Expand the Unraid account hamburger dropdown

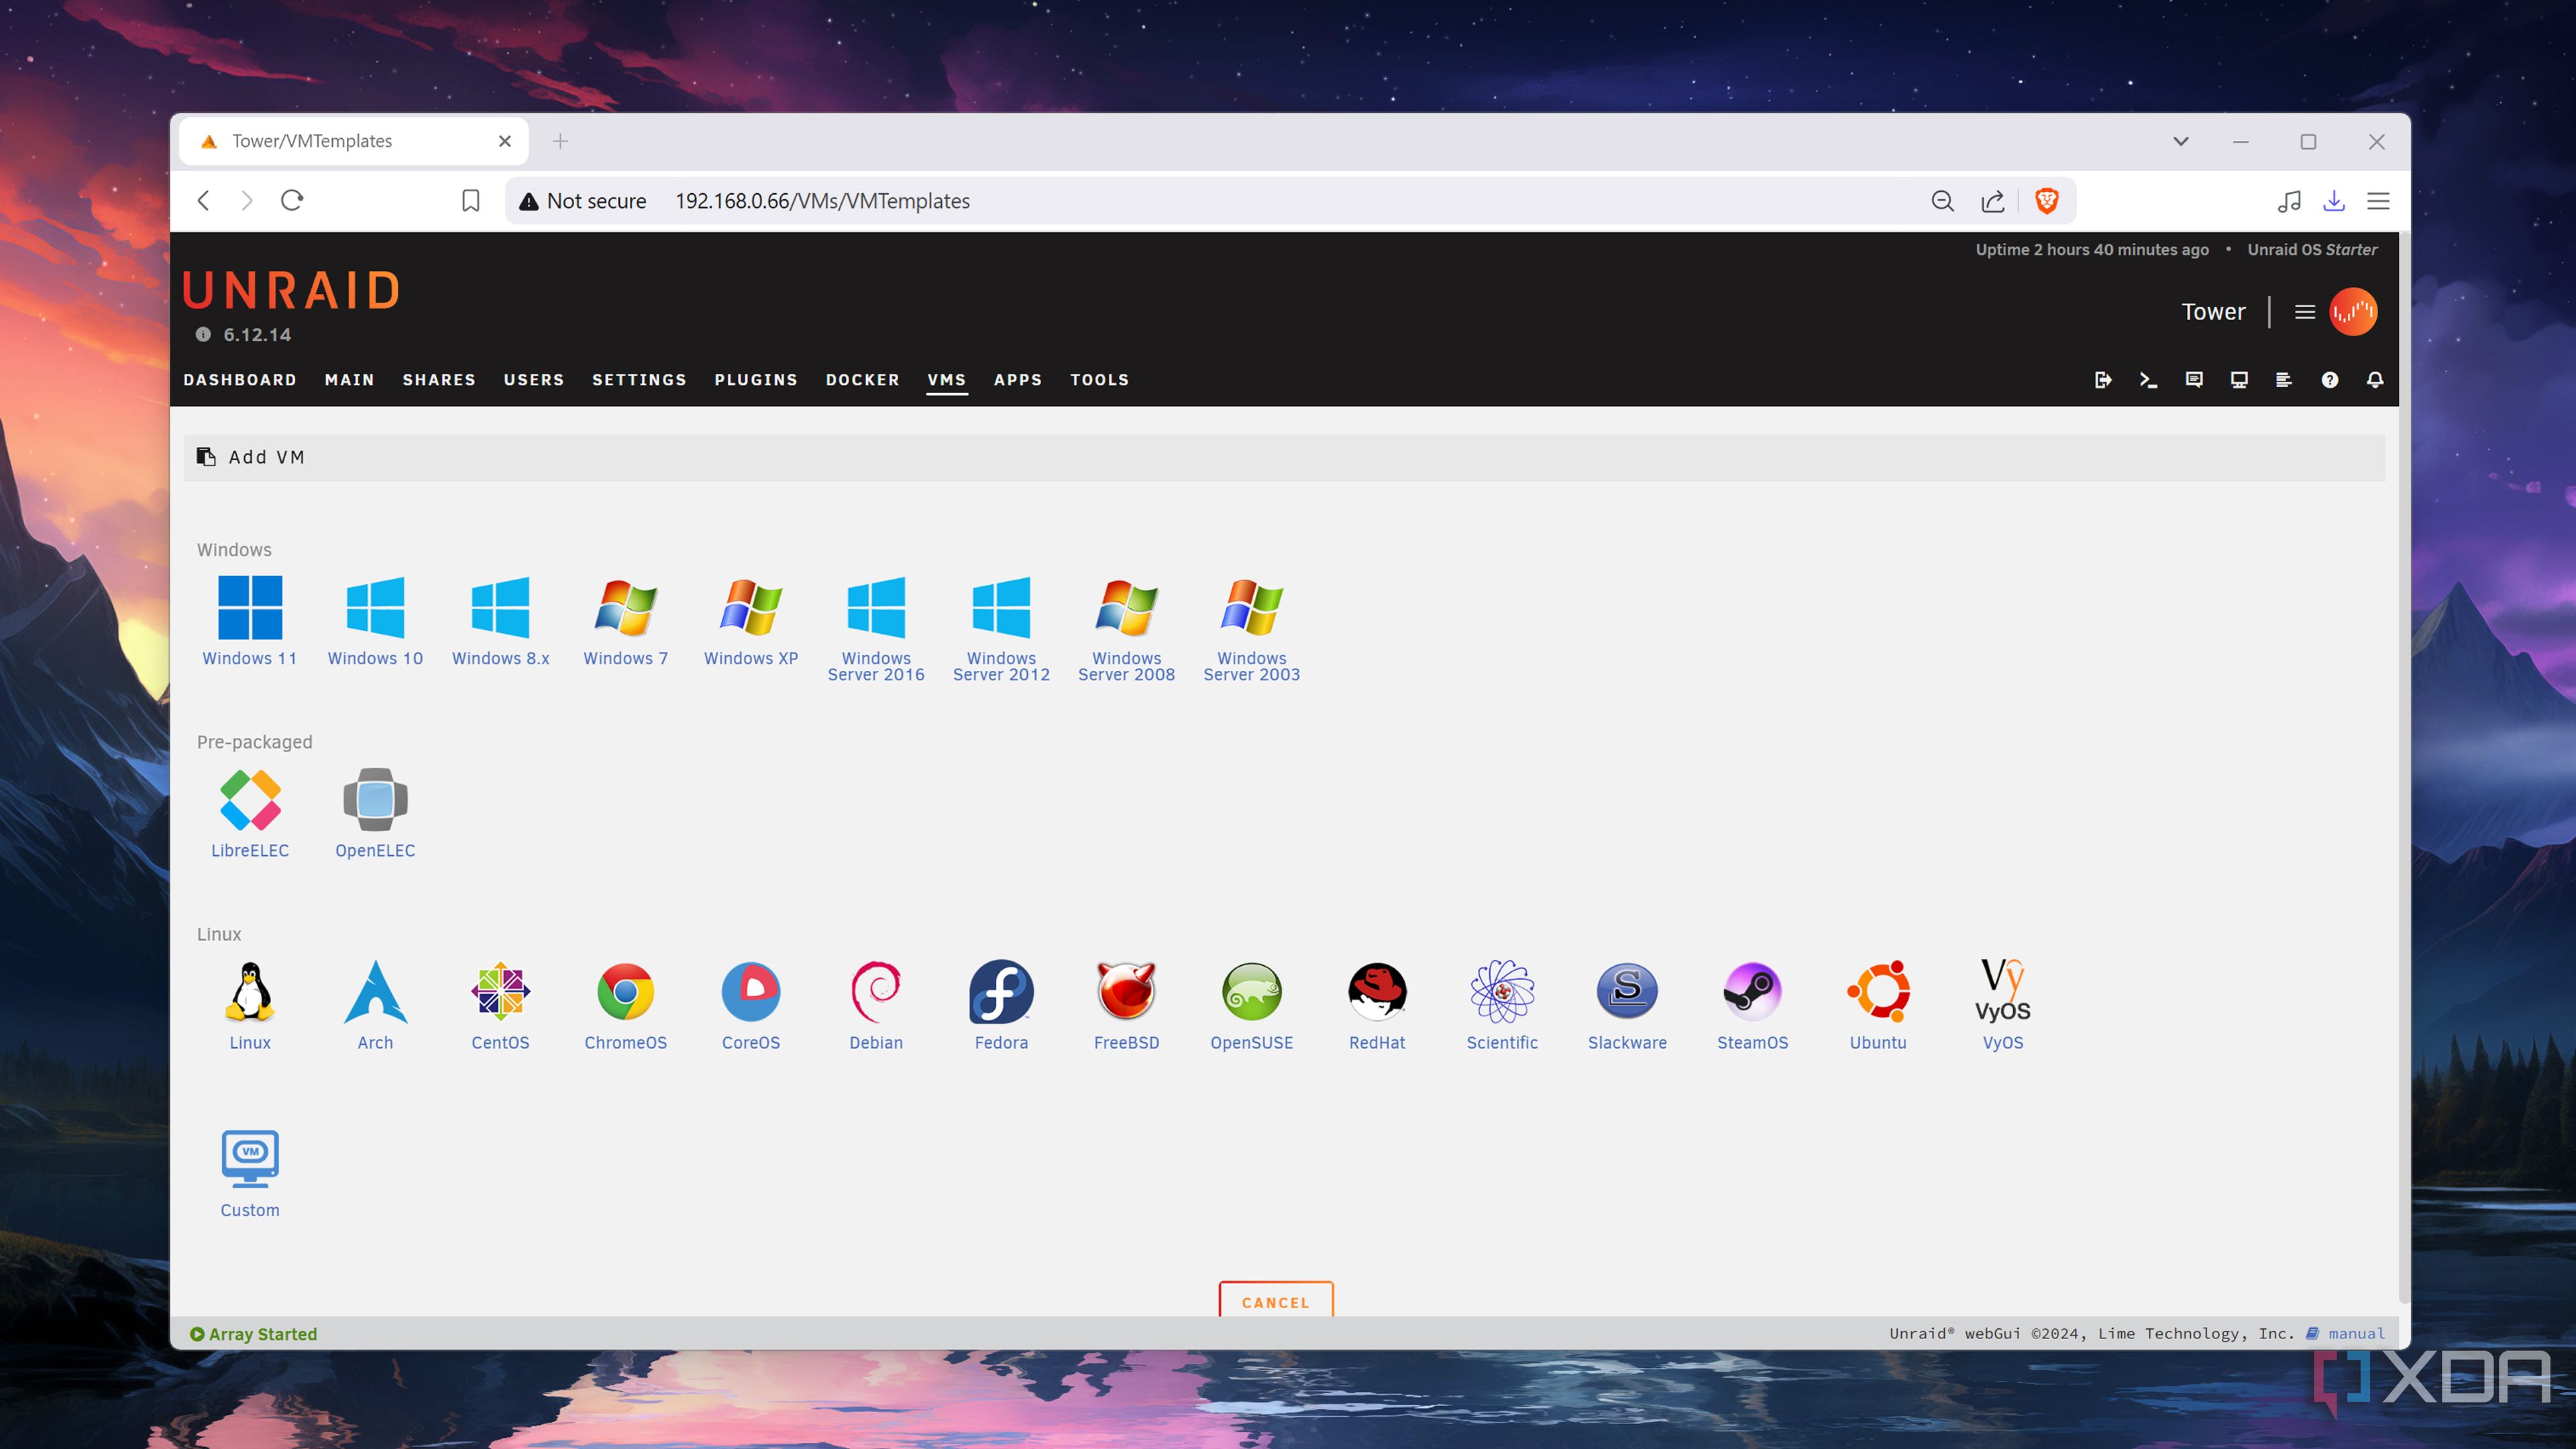(x=2305, y=312)
